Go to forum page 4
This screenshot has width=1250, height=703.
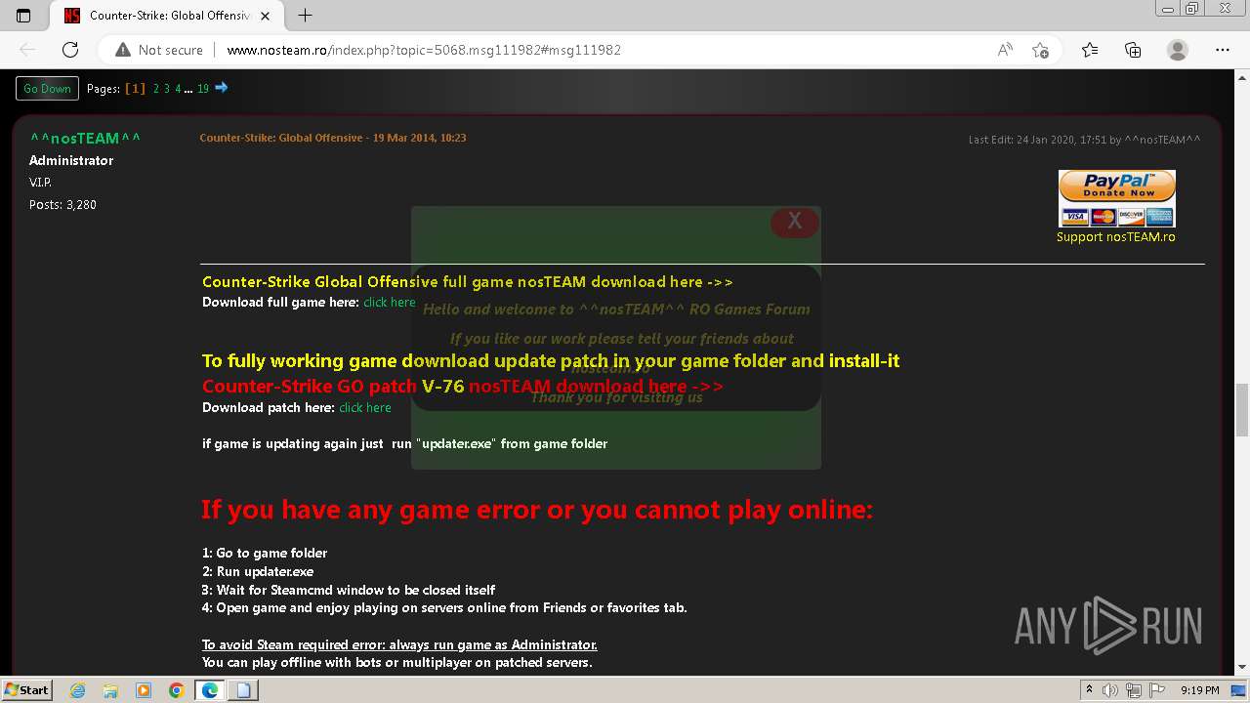(178, 89)
